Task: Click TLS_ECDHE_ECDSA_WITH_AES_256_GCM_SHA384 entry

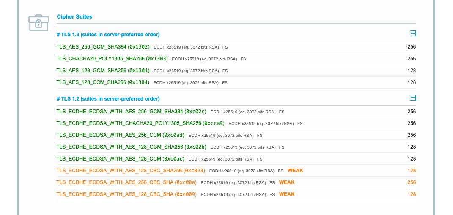Action: 131,112
